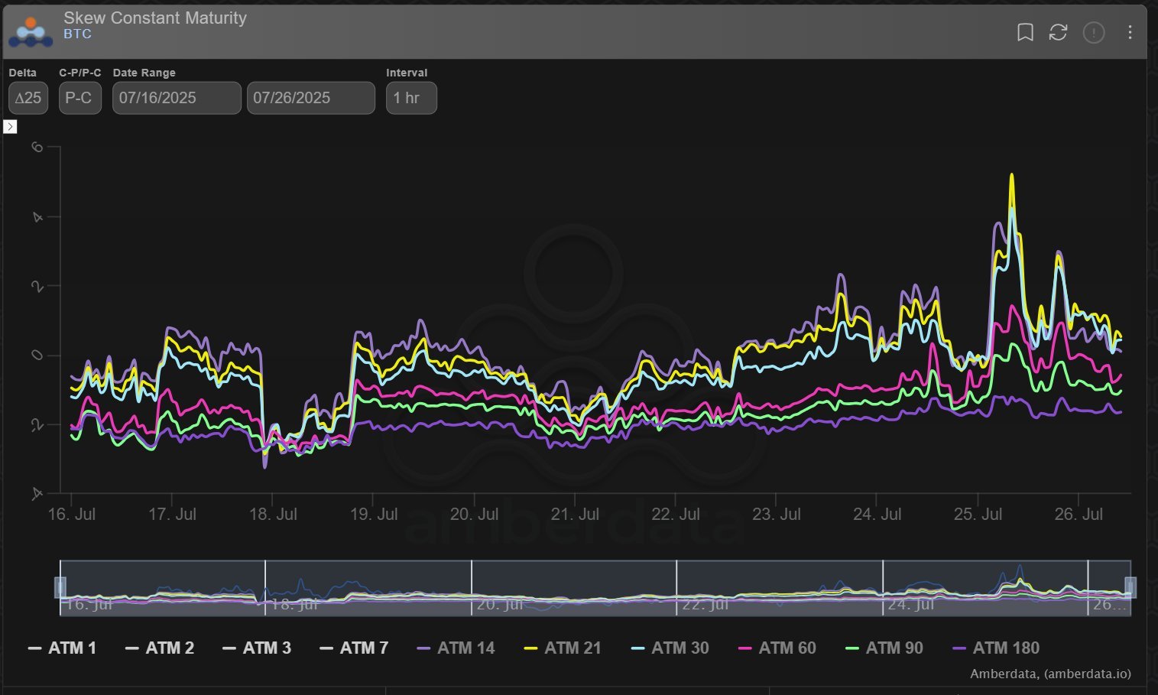1158x695 pixels.
Task: Click the 18. Jul x-axis label
Action: point(273,515)
